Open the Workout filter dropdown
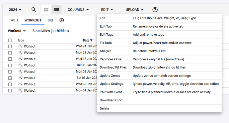229x123 pixels. click(17, 31)
